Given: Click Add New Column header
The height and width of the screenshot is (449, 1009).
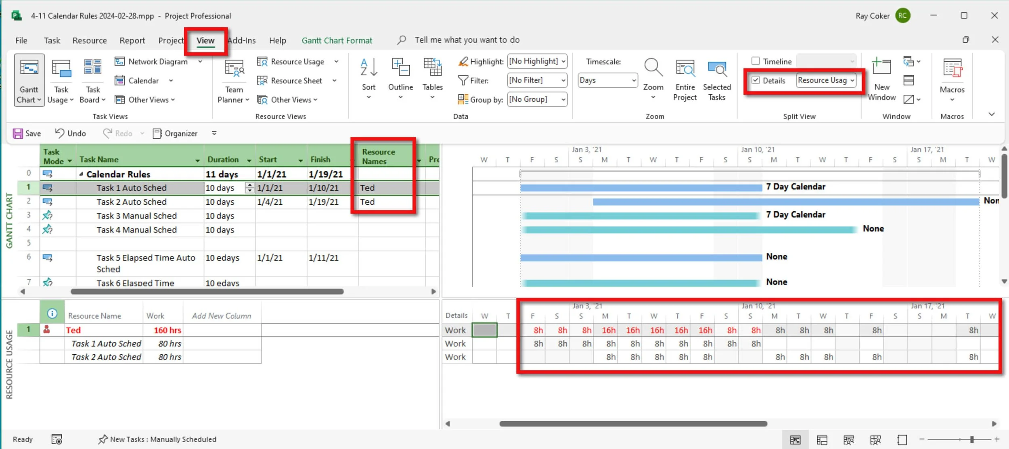Looking at the screenshot, I should pyautogui.click(x=222, y=316).
